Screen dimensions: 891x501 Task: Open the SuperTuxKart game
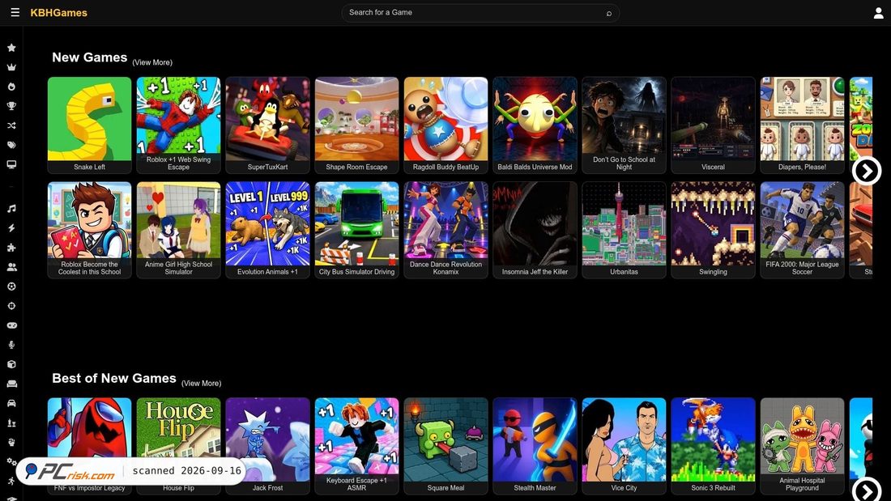pyautogui.click(x=267, y=125)
